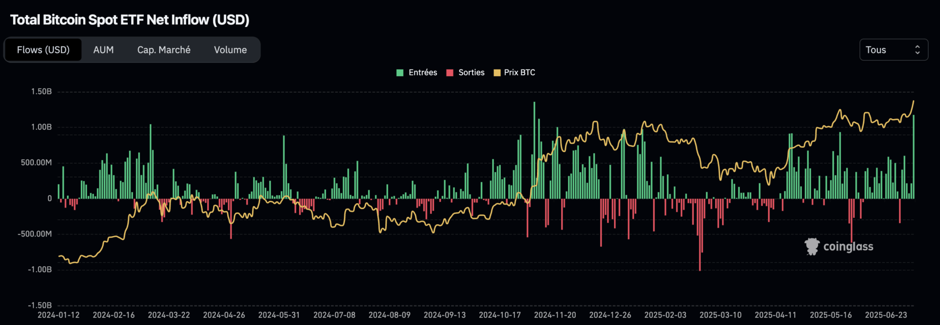Image resolution: width=940 pixels, height=325 pixels.
Task: Click the coinglass mascot logo icon
Action: click(x=812, y=247)
